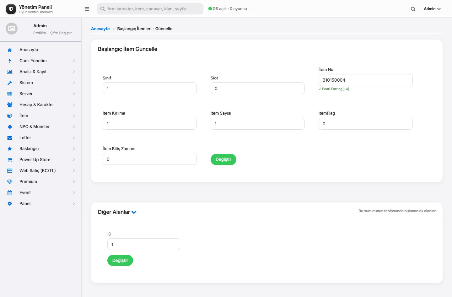Click the NPC & Monster android icon
452x297 pixels.
point(10,127)
